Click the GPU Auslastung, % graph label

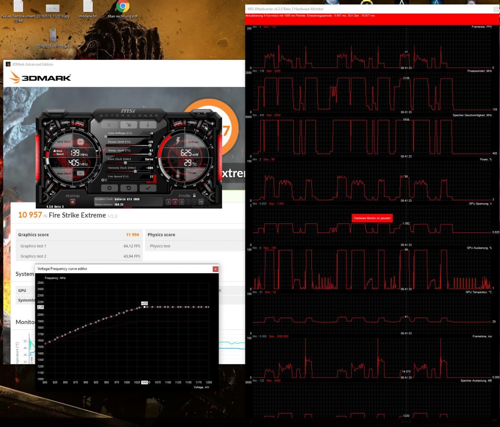479,248
